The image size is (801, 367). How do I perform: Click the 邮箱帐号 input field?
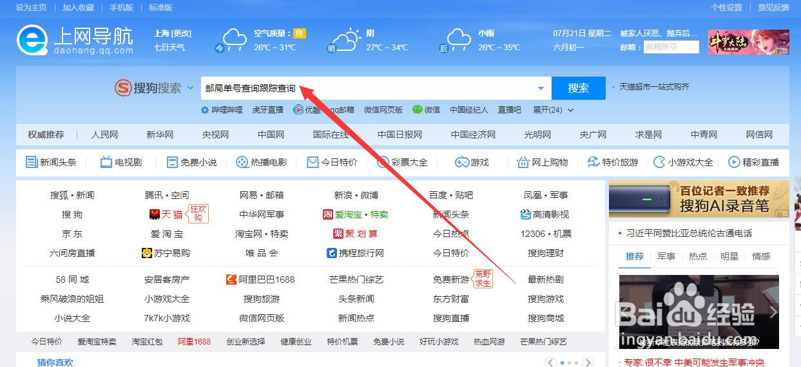(671, 47)
